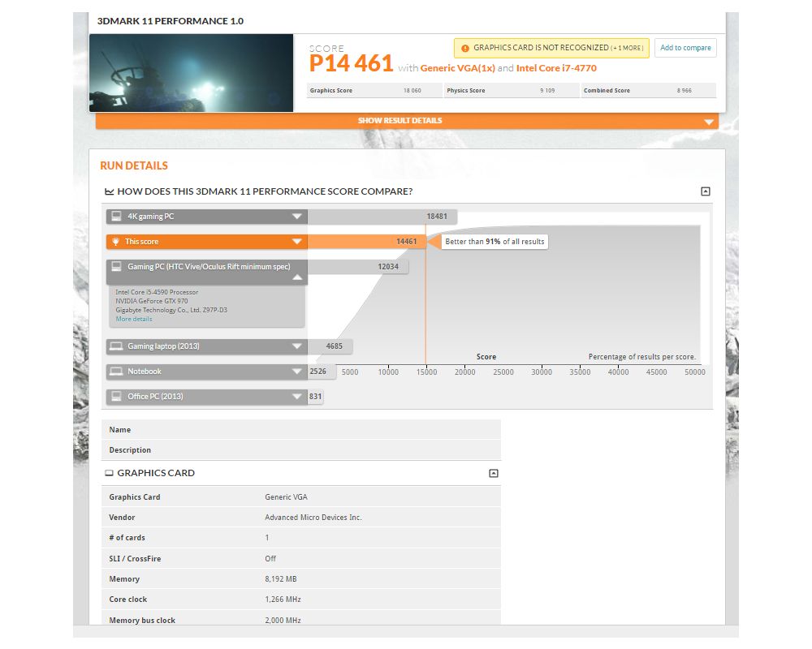Expand the 4K gaming PC dropdown arrow
The image size is (812, 649).
[297, 217]
